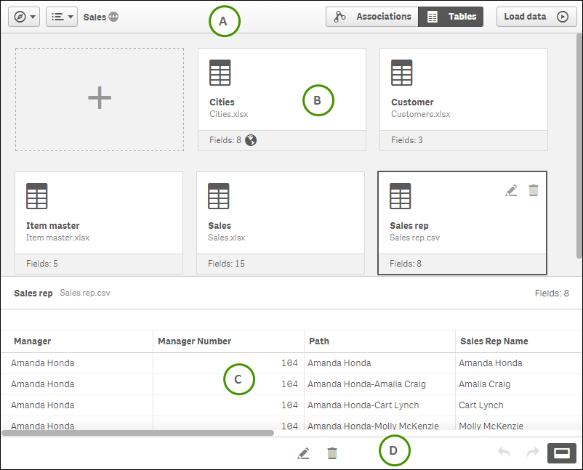Edit the Sales rep table via pencil icon

(511, 190)
